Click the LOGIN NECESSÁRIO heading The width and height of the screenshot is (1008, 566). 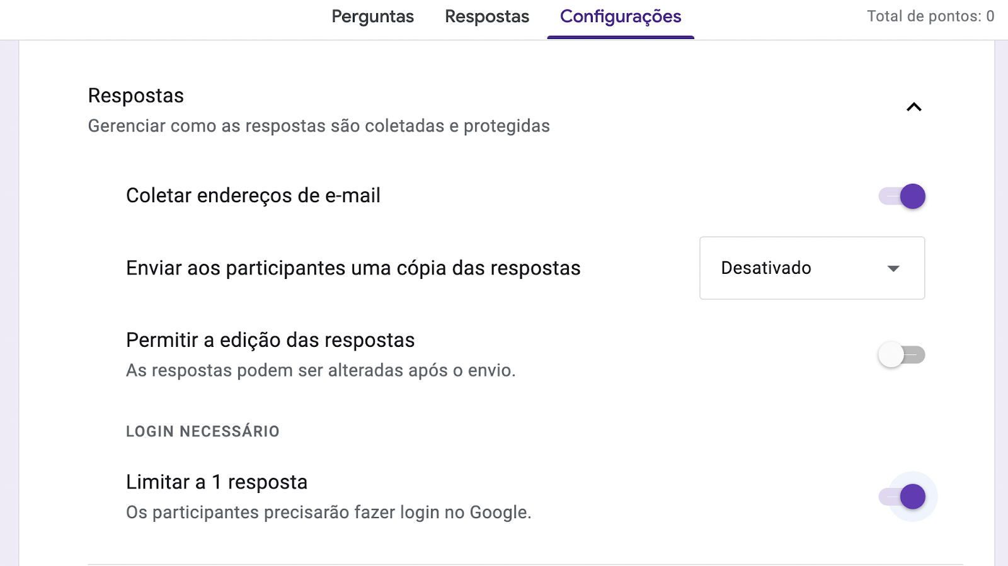click(x=203, y=431)
